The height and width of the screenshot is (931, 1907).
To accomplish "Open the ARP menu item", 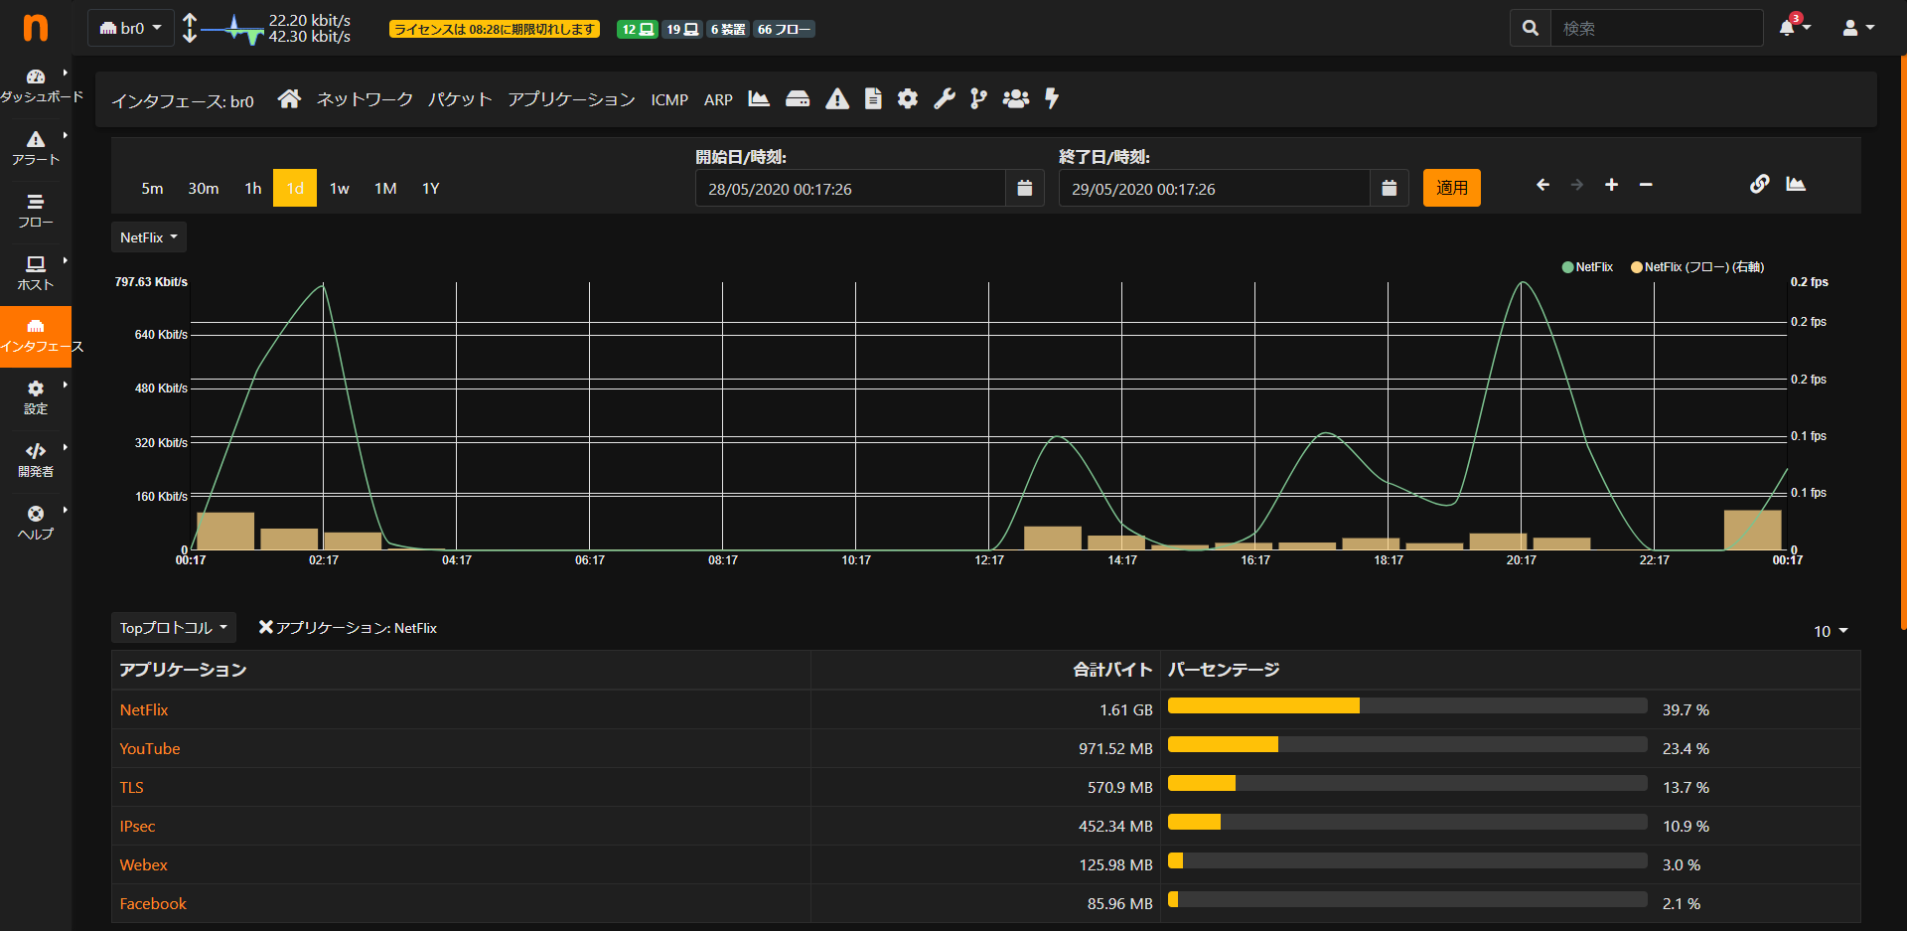I will pos(718,99).
